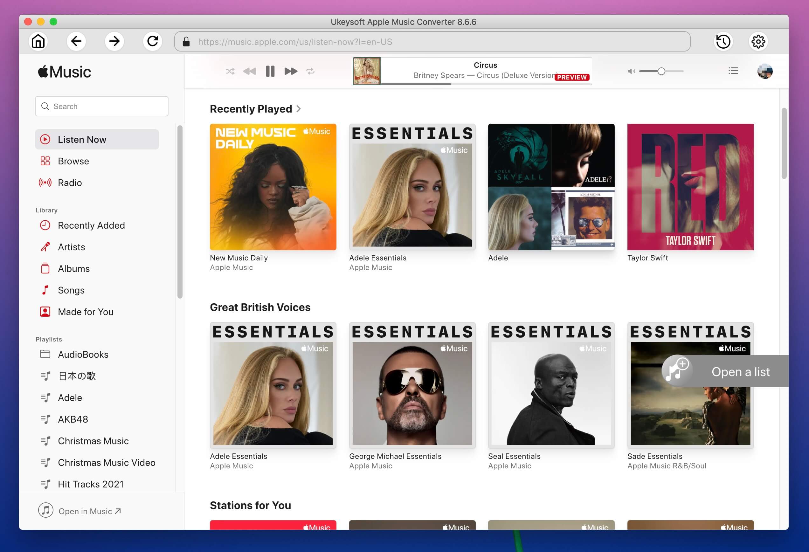This screenshot has width=809, height=552.
Task: Open the Up Next queue list icon
Action: pos(733,71)
